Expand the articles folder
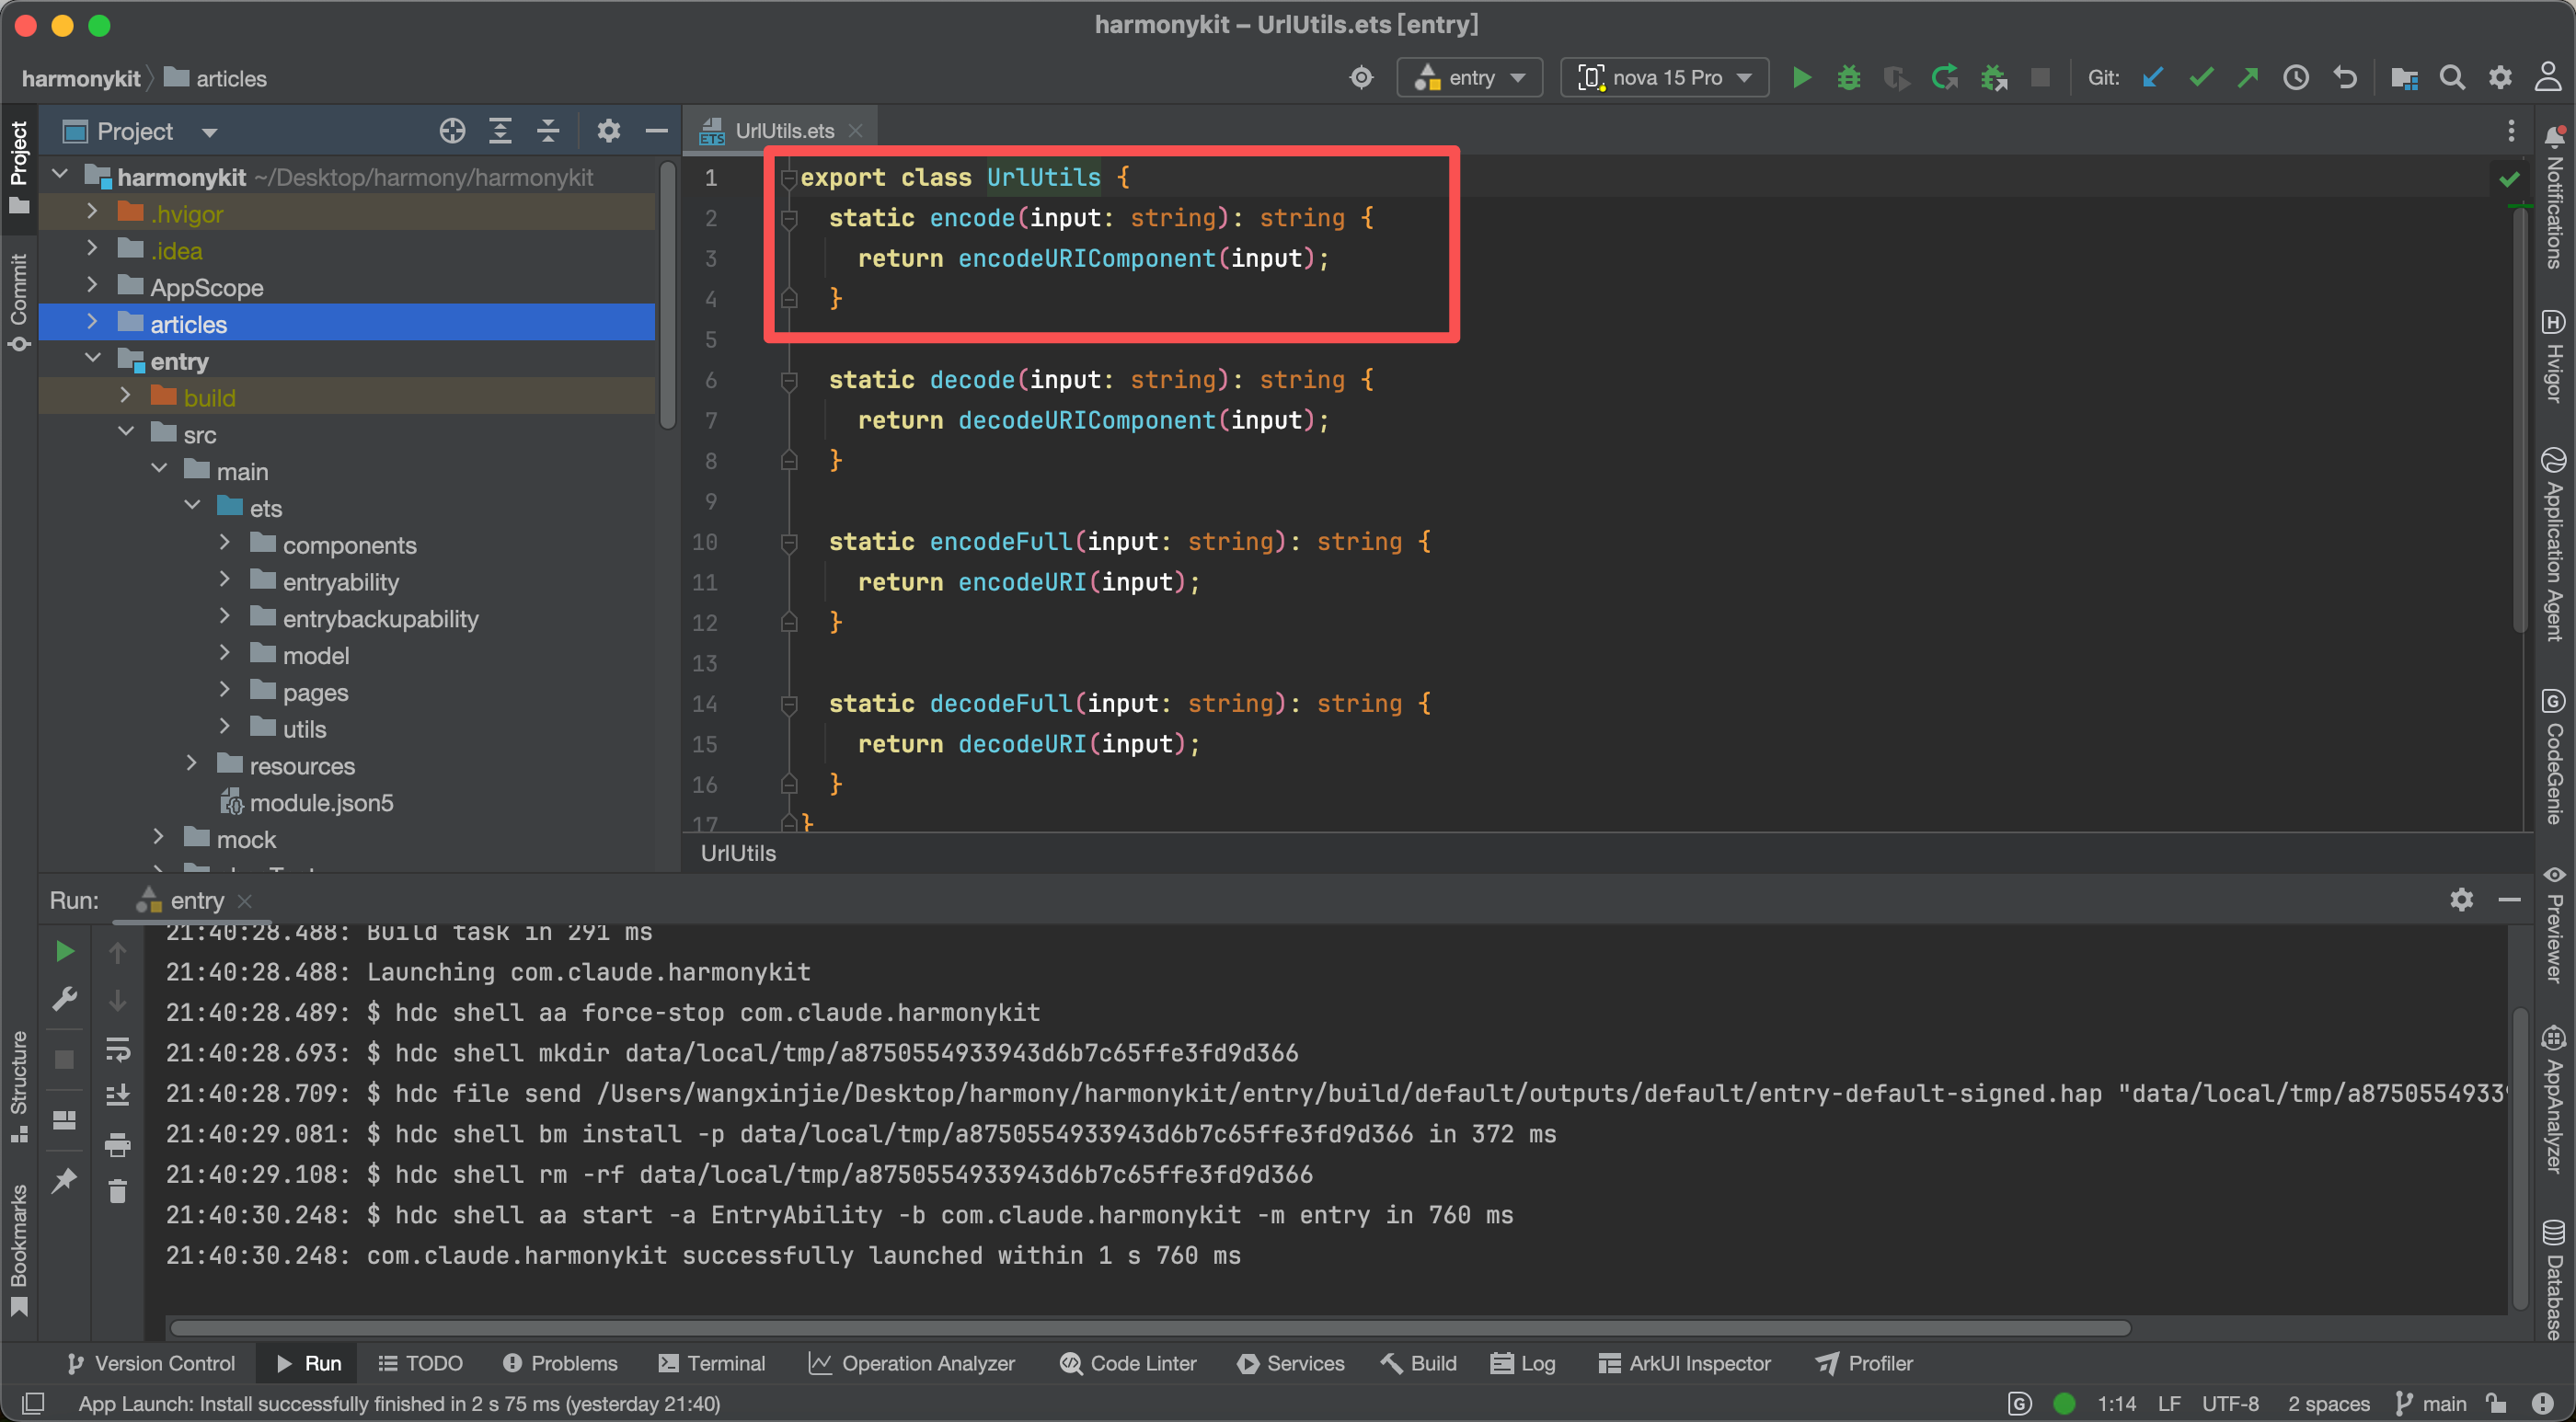 click(x=92, y=322)
